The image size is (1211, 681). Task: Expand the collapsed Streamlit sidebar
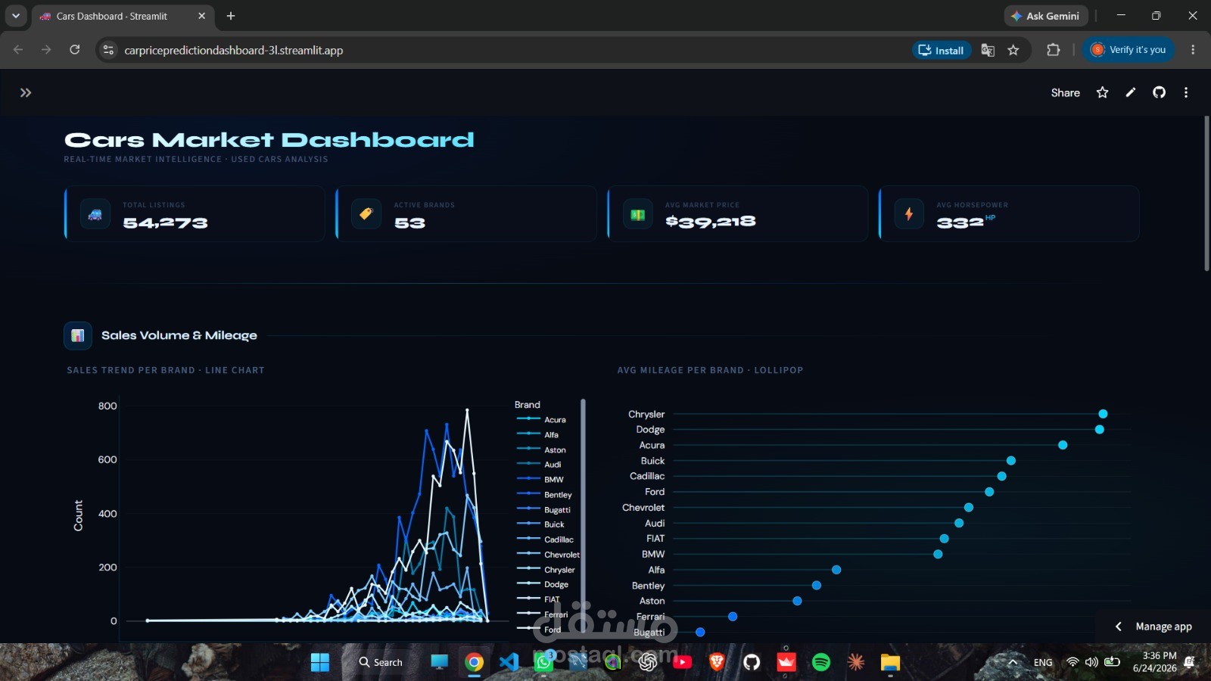[x=26, y=92]
